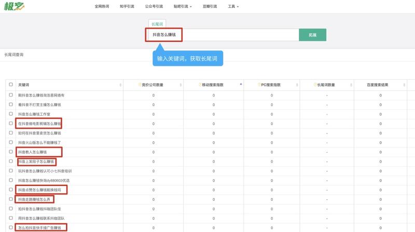Click the keyword input containing 抖音怎么赚钱
415x232 pixels.
(223, 35)
